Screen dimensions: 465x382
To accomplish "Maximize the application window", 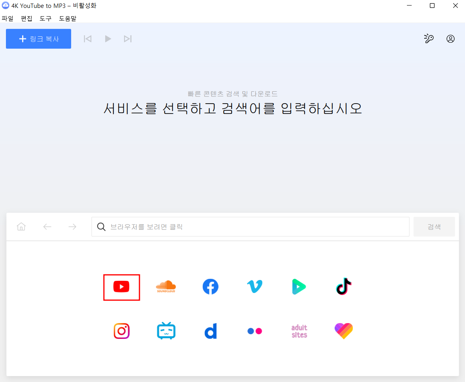I will tap(432, 6).
